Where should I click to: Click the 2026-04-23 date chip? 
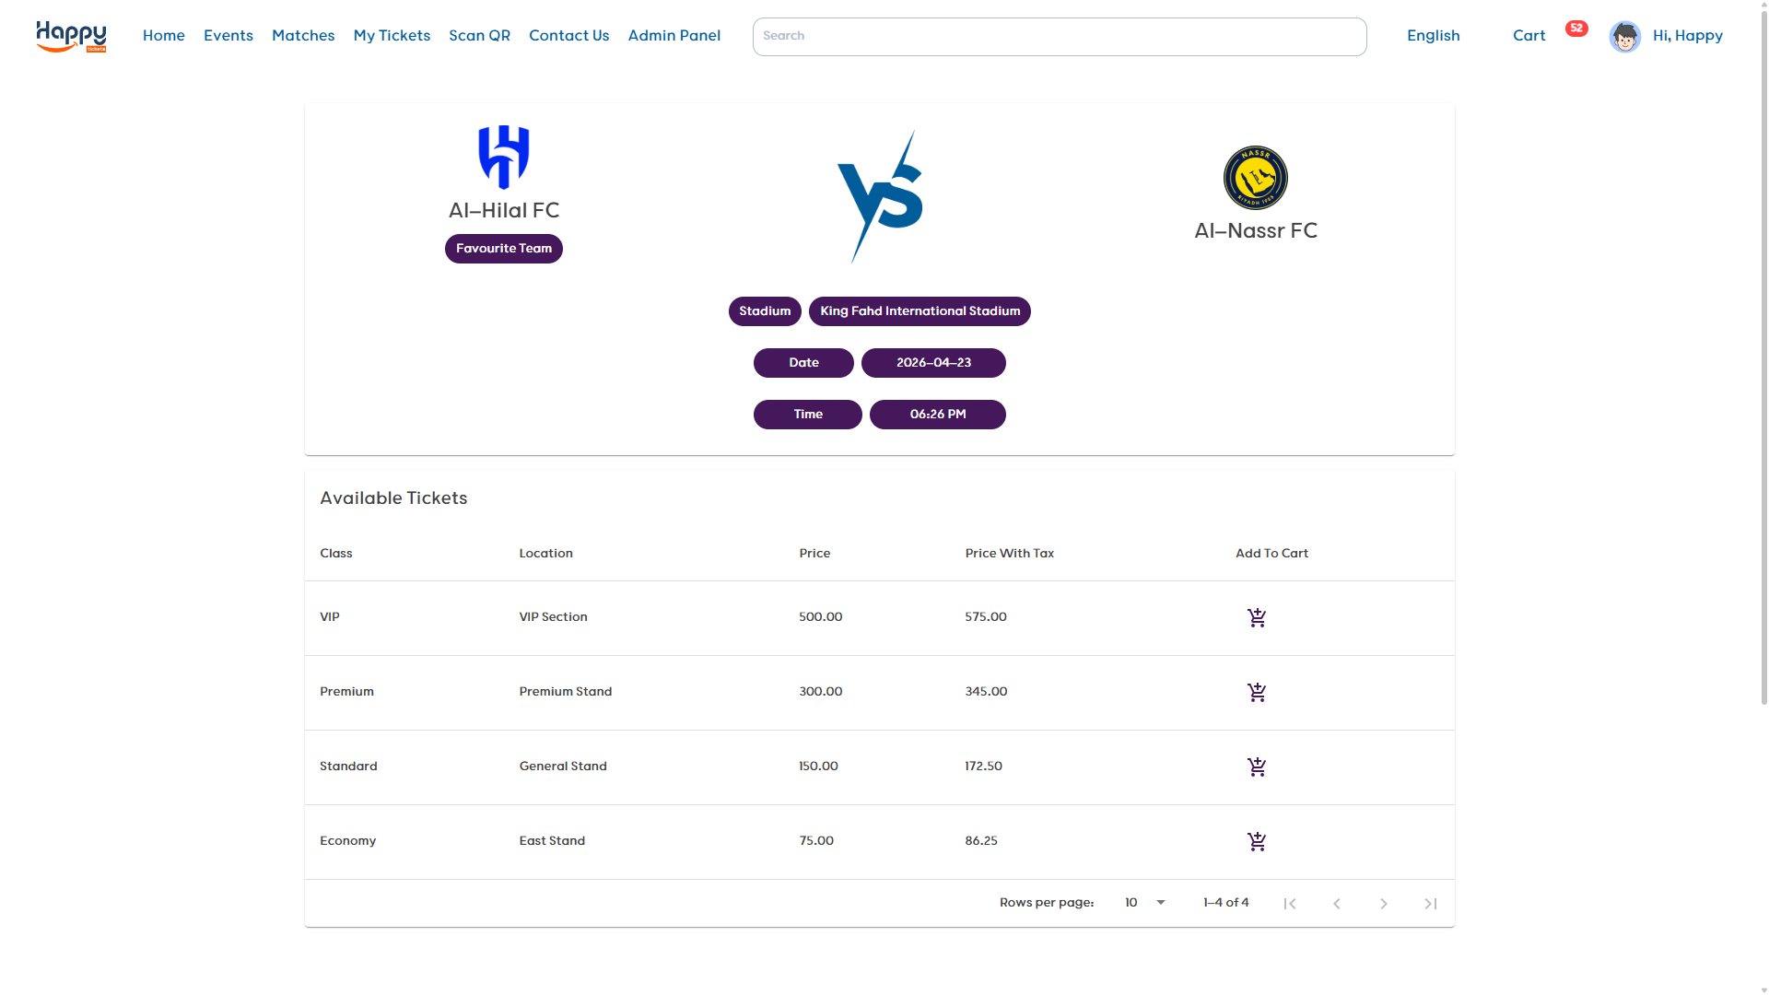(933, 363)
